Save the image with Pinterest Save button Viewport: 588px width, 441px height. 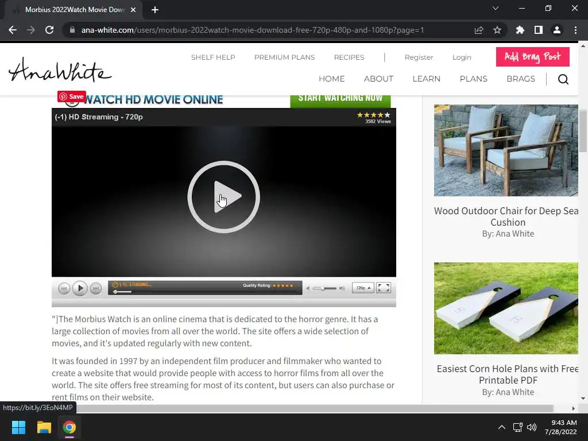click(72, 96)
